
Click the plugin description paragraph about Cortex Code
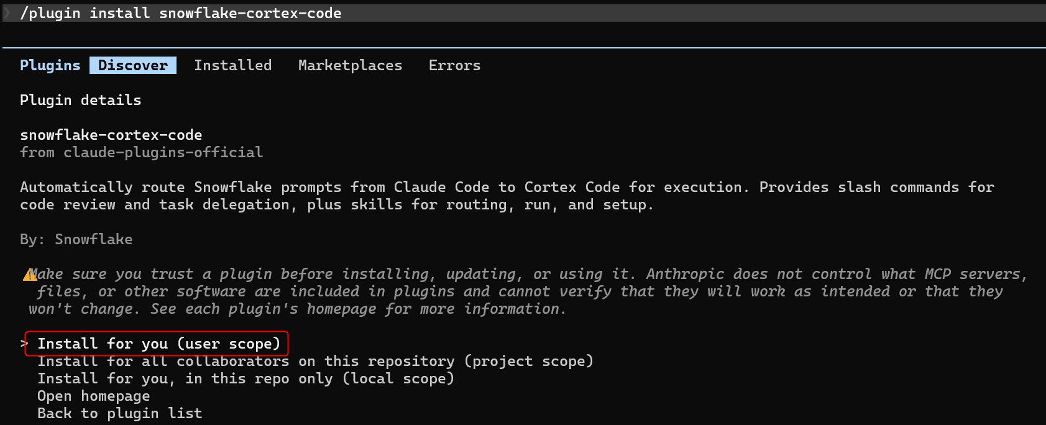(507, 196)
